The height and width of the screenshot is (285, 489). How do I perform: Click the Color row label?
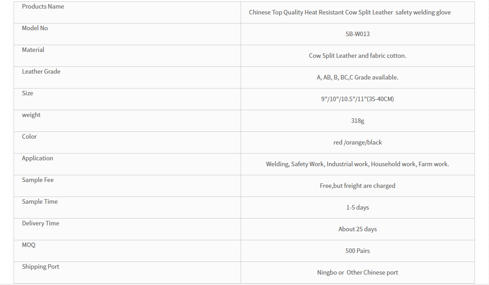coord(29,136)
